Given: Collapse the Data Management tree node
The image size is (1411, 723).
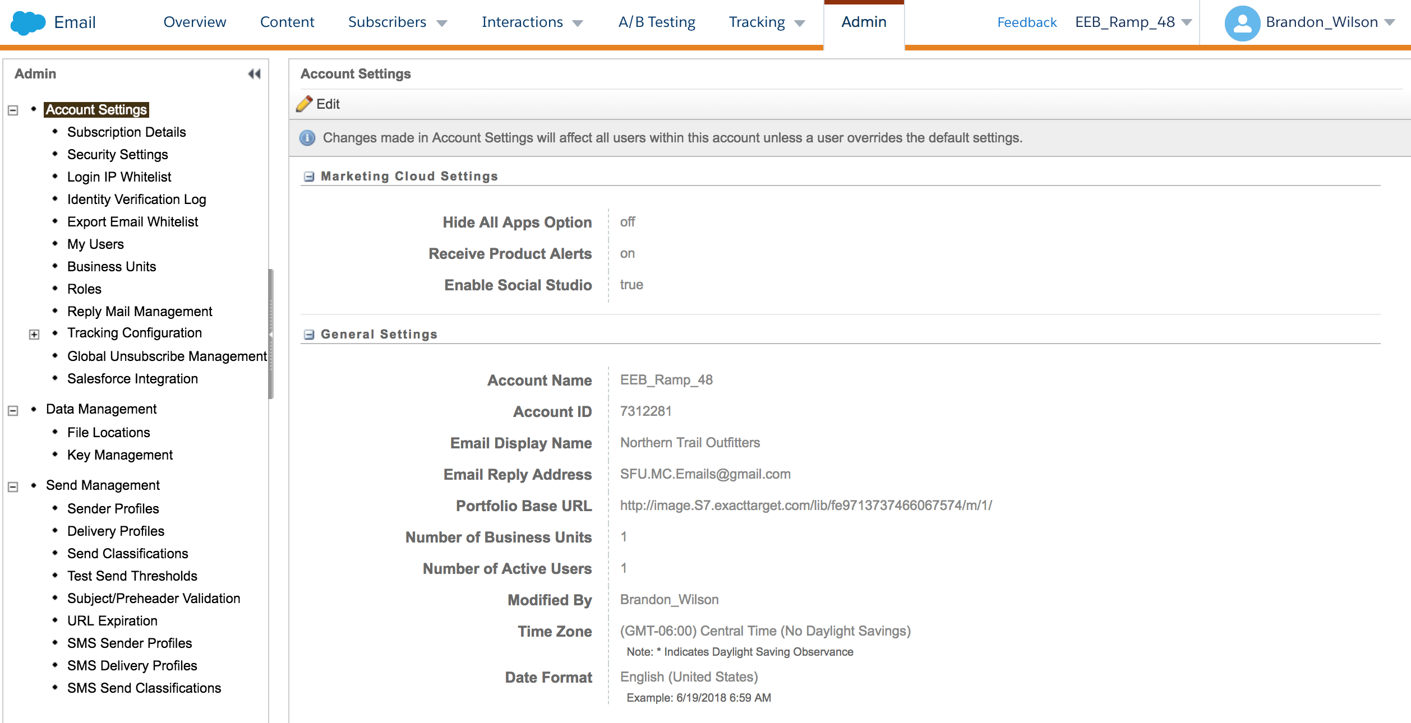Looking at the screenshot, I should (x=13, y=411).
